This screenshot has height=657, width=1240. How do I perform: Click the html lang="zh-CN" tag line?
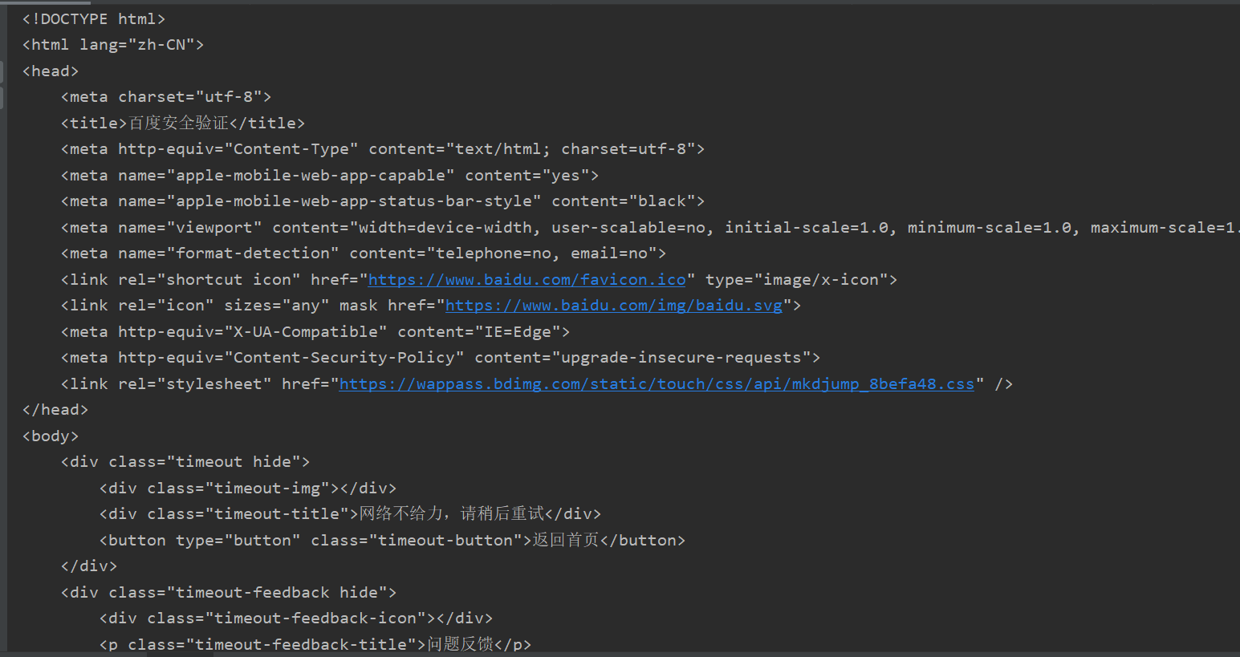pyautogui.click(x=113, y=45)
